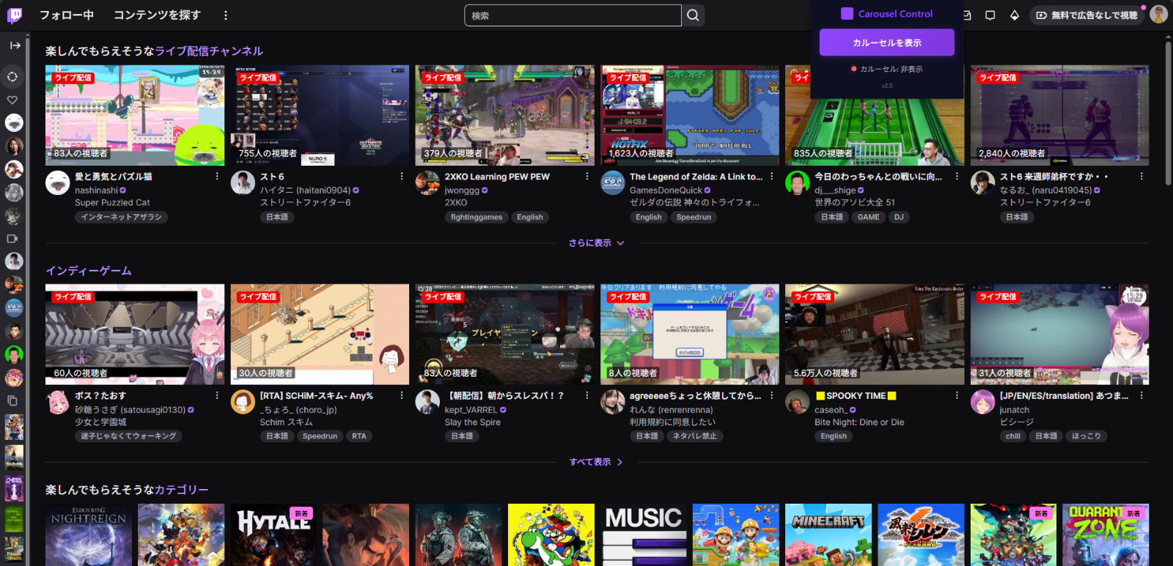Open すべて表示 link for indie games
This screenshot has height=566, width=1173.
(x=596, y=462)
